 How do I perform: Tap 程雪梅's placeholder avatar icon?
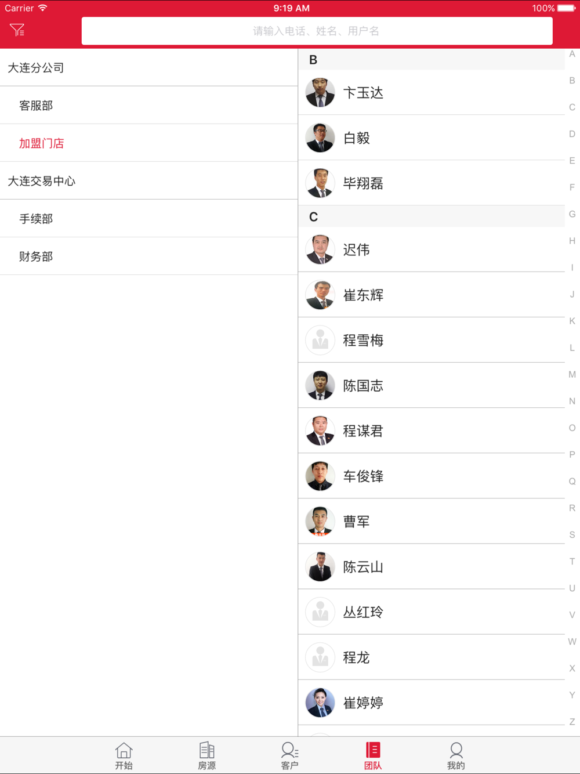coord(320,341)
